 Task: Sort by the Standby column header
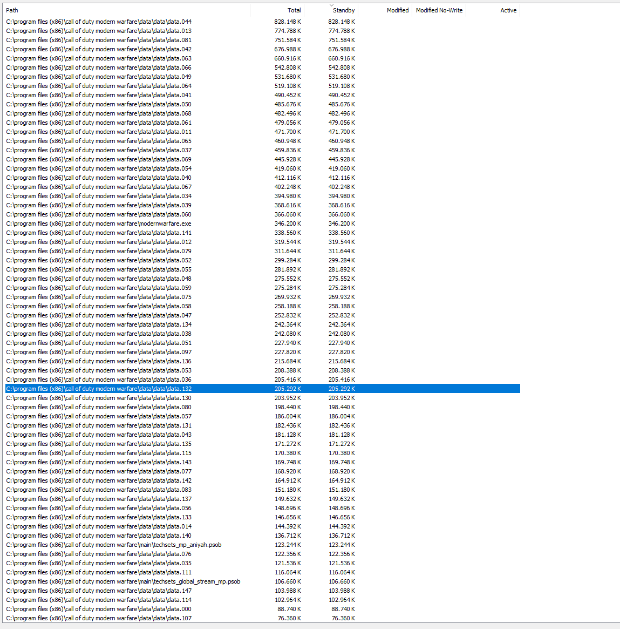pyautogui.click(x=331, y=10)
